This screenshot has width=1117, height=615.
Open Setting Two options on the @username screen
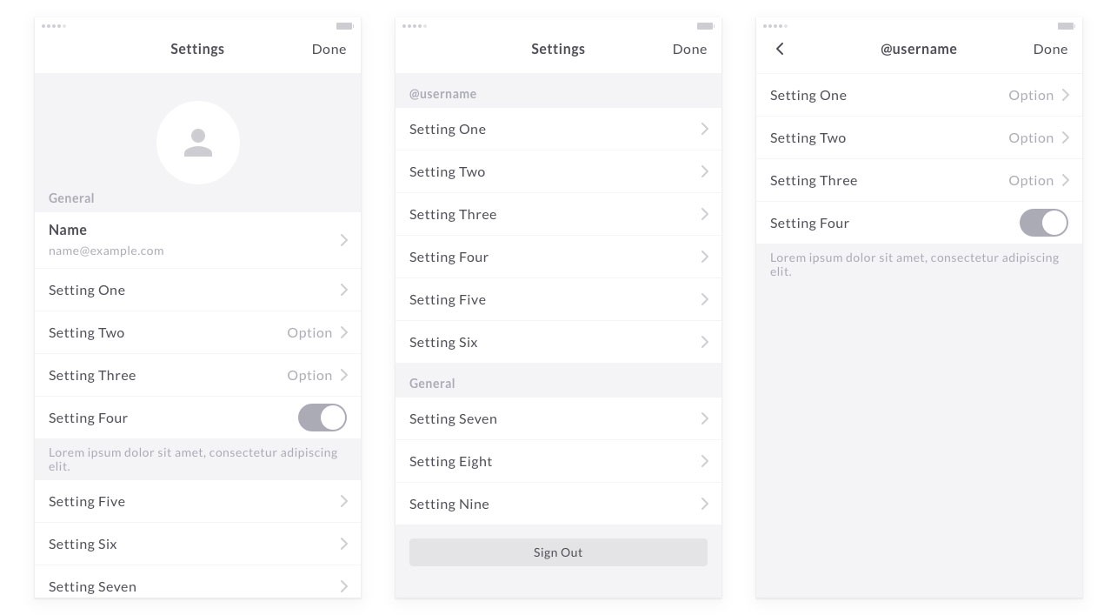point(919,137)
